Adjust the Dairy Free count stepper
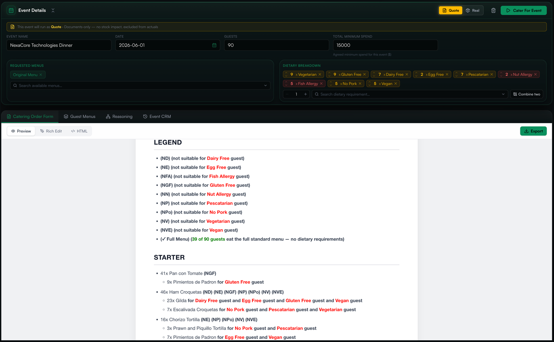The image size is (554, 342). [x=374, y=74]
